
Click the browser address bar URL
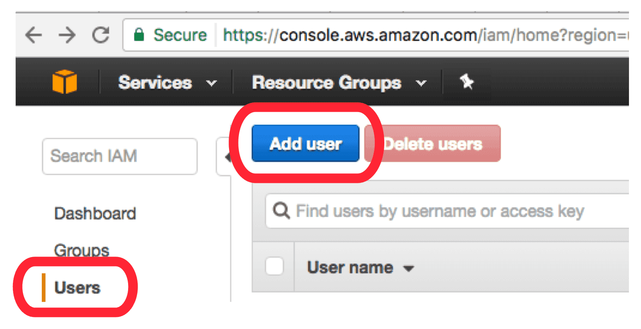(423, 35)
